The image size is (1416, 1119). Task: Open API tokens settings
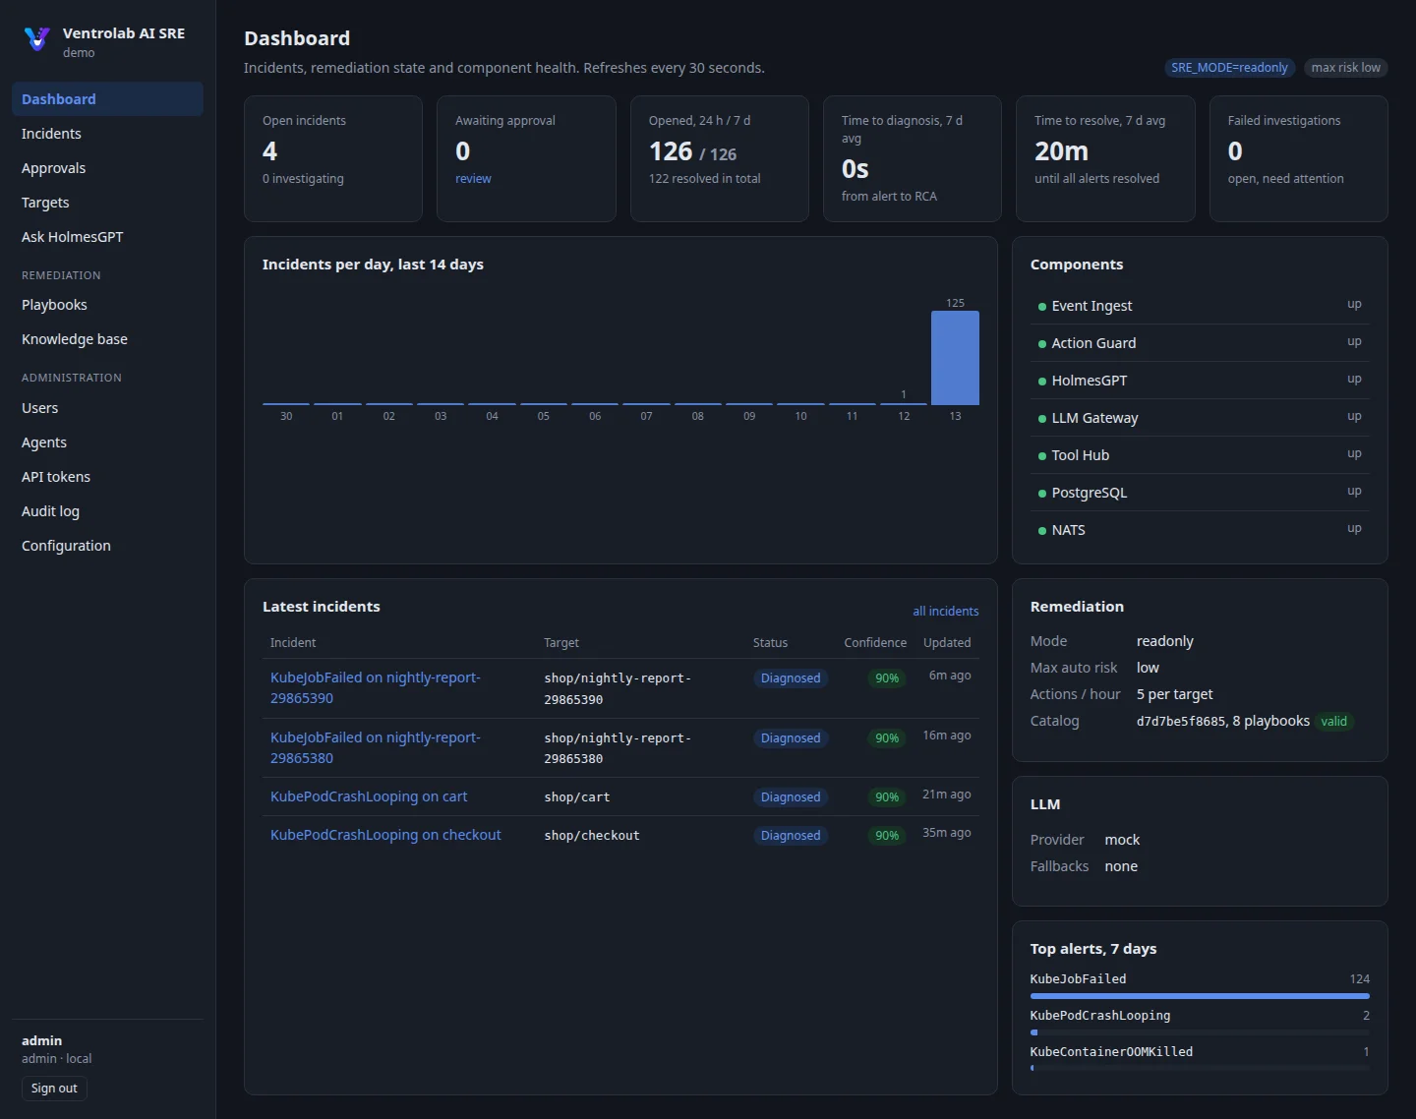click(x=107, y=477)
